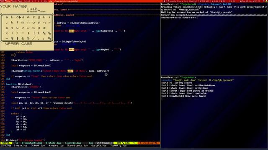Switch to the IRC workspace

tap(3, 1)
